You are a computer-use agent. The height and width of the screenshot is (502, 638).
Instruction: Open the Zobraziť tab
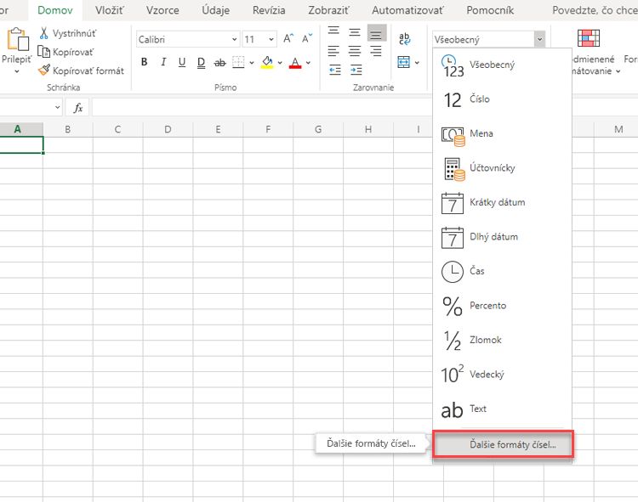tap(328, 10)
